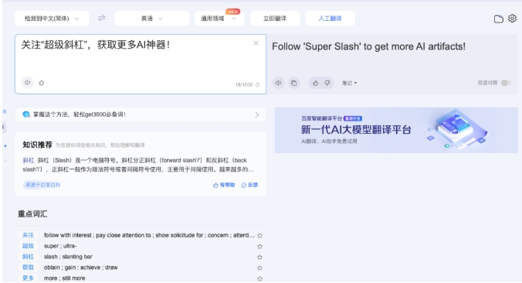This screenshot has height=283, width=522.
Task: Star the 关注 vocabulary entry
Action: (x=259, y=236)
